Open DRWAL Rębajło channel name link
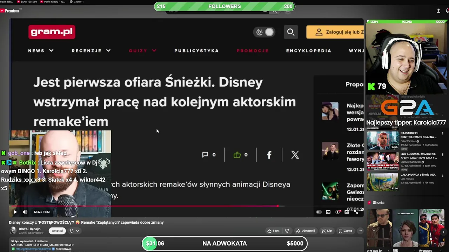449x252 pixels. pos(30,229)
